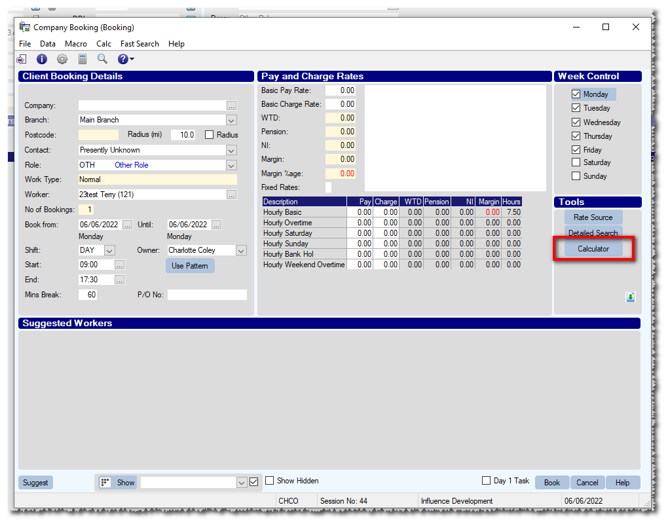Viewport: 668px width, 524px height.
Task: Click the bottom Help button
Action: coord(622,482)
